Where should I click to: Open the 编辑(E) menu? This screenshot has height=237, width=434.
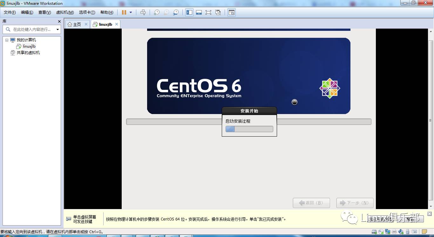click(27, 12)
